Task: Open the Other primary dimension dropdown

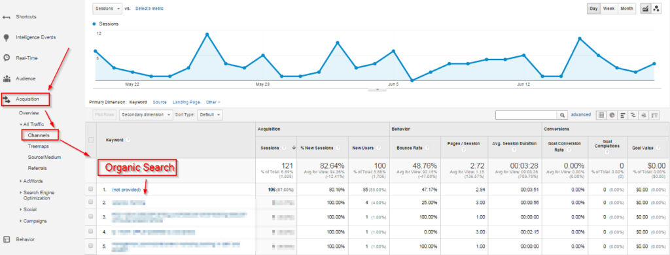Action: click(x=213, y=103)
